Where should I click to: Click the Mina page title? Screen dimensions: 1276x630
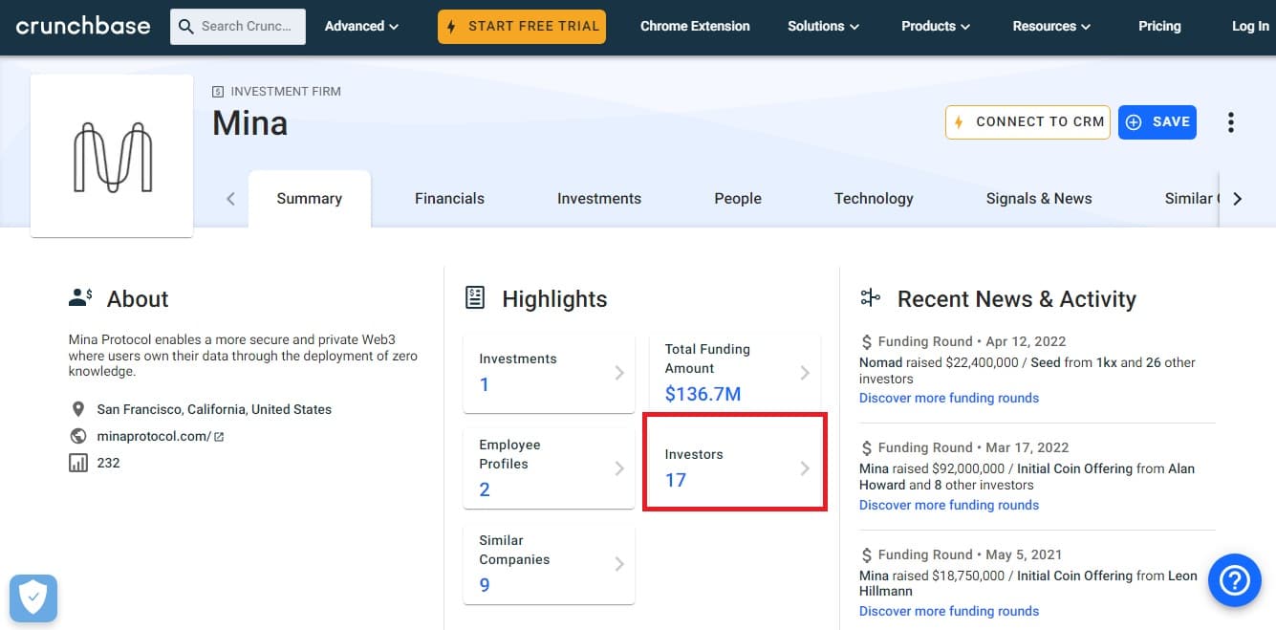pos(250,123)
